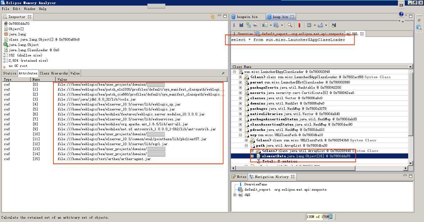Screen dimensions: 424x222
Task: Switch to the Overview tab in editor
Action: pyautogui.click(x=242, y=33)
